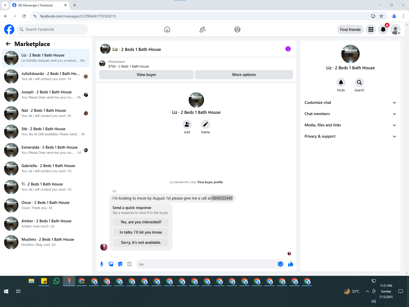
Task: Mute the conversation with the bell icon
Action: coord(341,82)
